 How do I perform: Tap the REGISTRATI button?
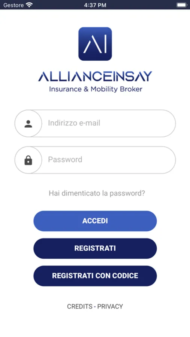(x=95, y=248)
